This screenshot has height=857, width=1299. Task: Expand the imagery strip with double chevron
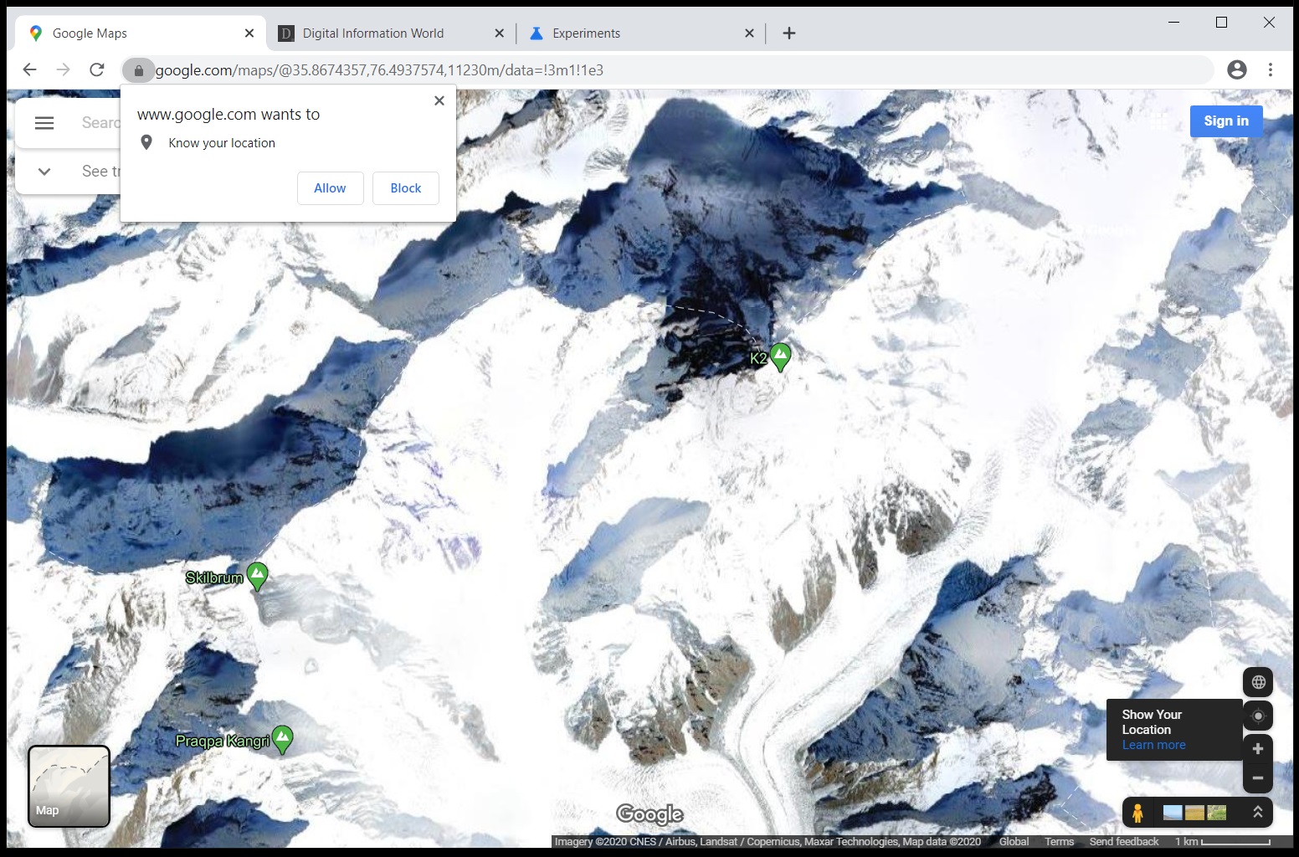point(1257,812)
